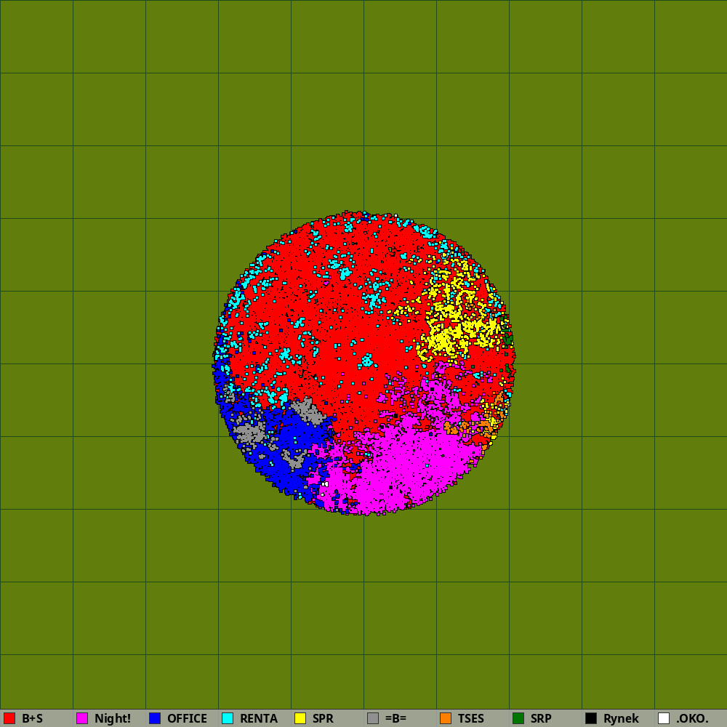Viewport: 727px width, 727px height.
Task: Click the magenta Night! legend swatch
Action: pos(82,718)
